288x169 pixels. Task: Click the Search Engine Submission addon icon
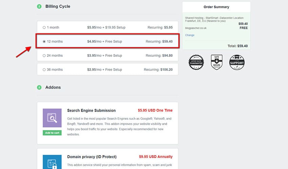pos(52,118)
